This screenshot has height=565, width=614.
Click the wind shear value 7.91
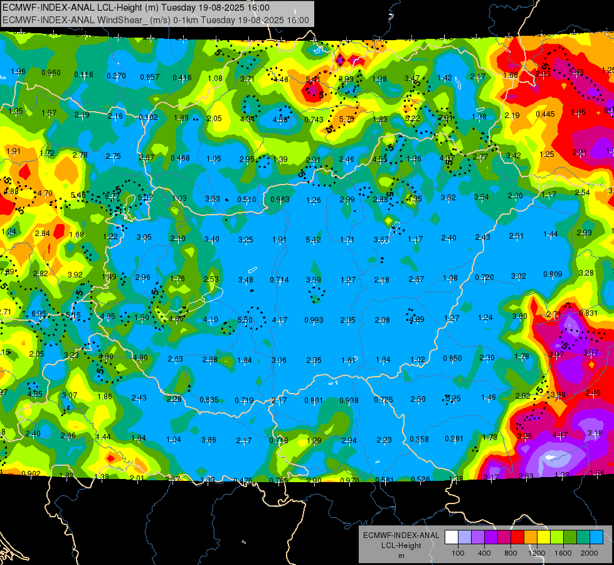(445, 117)
